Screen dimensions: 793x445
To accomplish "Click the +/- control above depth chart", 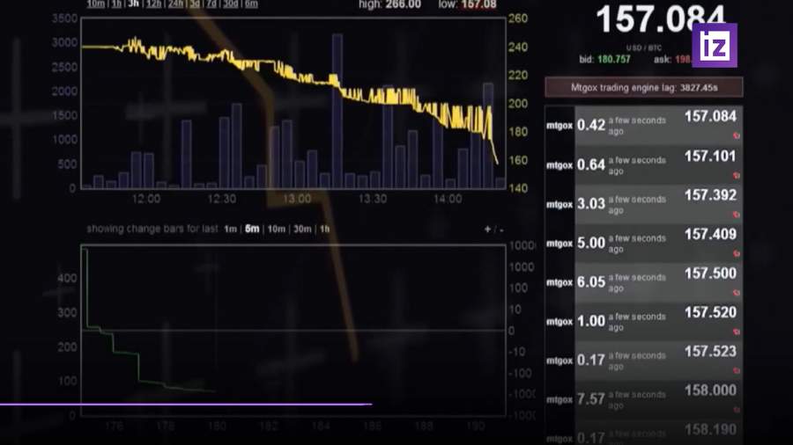I will pos(494,229).
